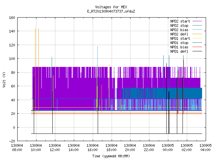This screenshot has height=159, width=212.
Task: Click the green NPD2 stop spike near 12:00
Action: pos(52,62)
